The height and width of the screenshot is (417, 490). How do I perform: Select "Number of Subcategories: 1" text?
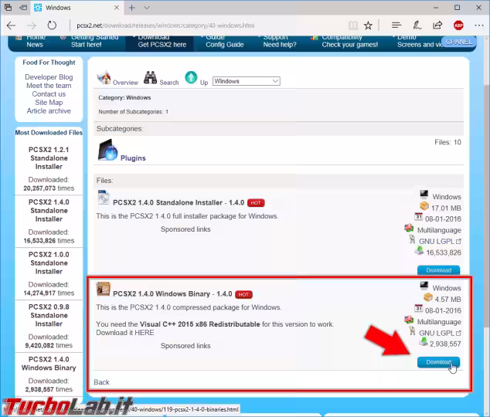[134, 112]
